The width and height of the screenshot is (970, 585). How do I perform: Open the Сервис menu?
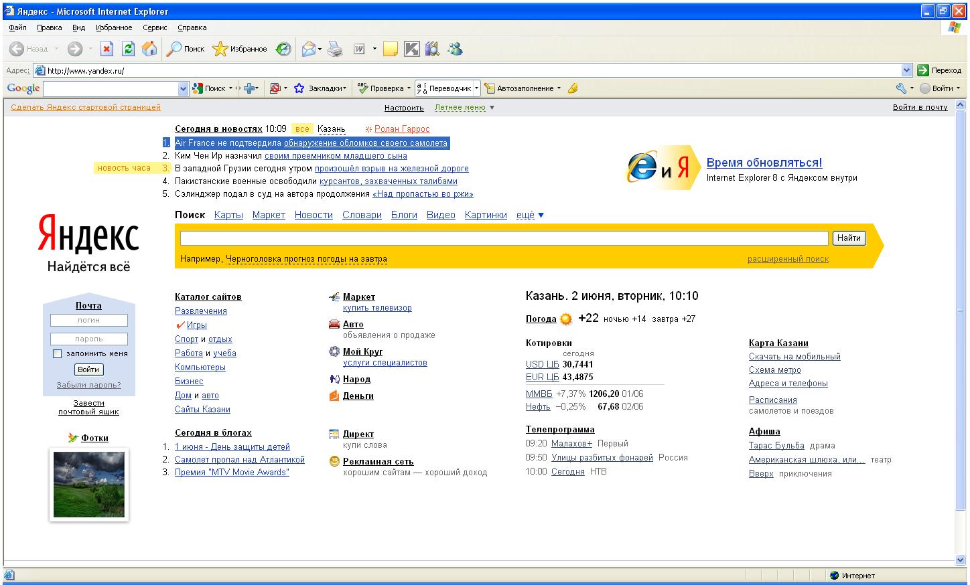pos(155,27)
